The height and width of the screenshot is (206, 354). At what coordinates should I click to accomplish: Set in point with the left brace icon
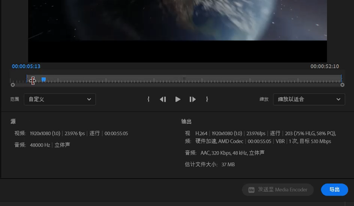point(148,99)
